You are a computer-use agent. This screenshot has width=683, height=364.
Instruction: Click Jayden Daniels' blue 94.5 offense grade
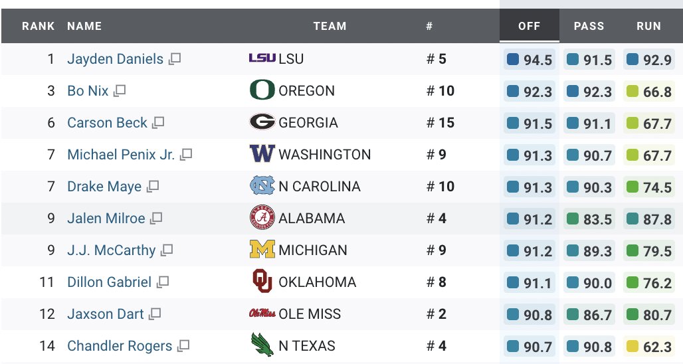(x=530, y=60)
